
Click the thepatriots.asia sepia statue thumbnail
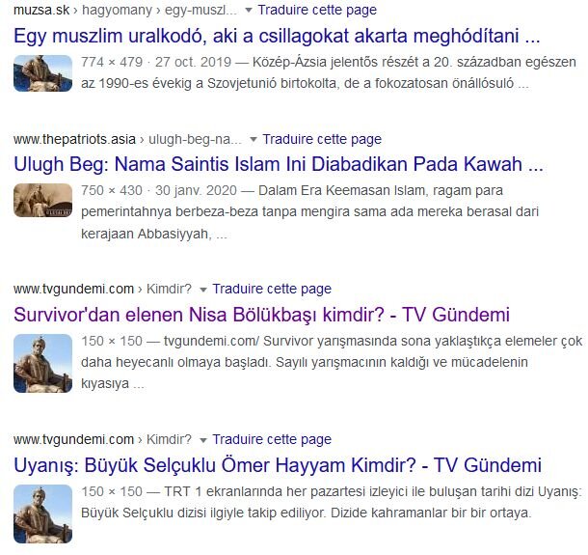pos(42,200)
